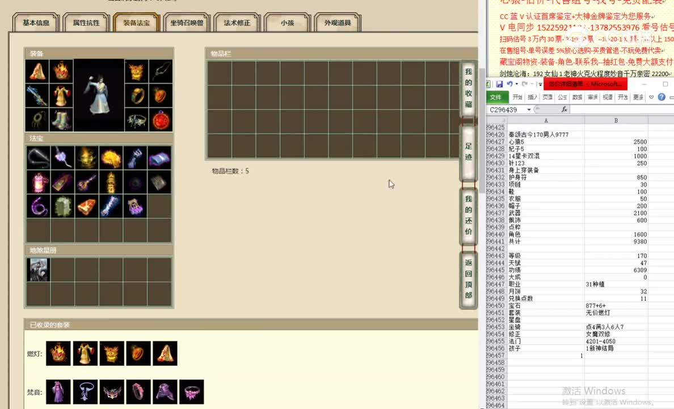This screenshot has height=409, width=674.
Task: Open the Quick Access Toolbar customize dropdown
Action: point(540,84)
